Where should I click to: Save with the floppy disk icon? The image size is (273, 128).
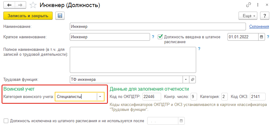click(x=60, y=16)
